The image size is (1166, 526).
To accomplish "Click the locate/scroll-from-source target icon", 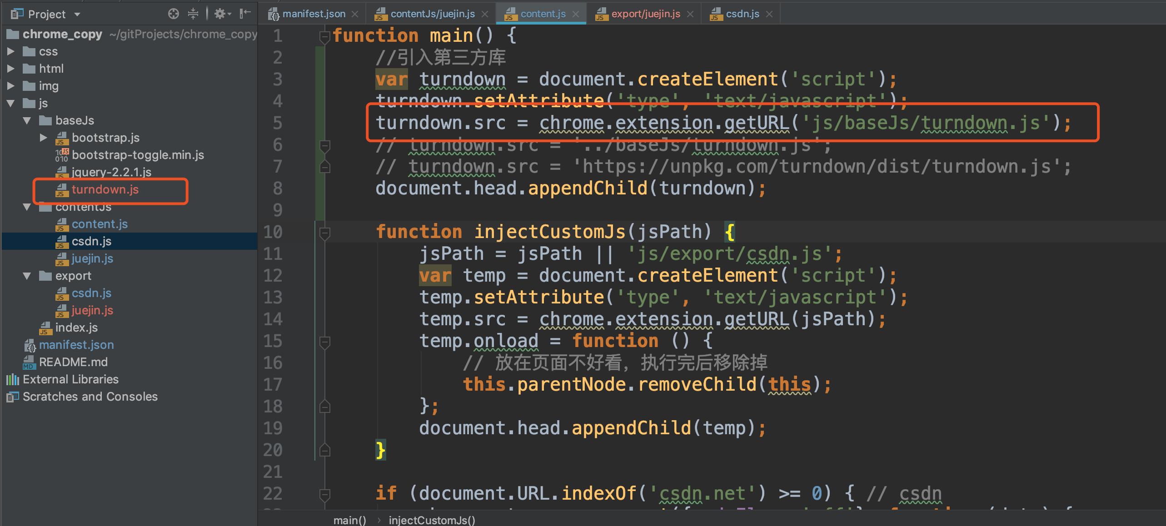I will (x=173, y=14).
